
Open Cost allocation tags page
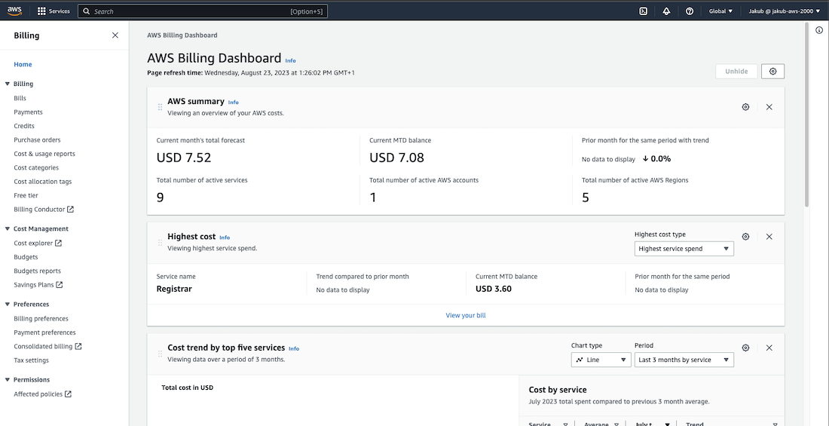43,182
